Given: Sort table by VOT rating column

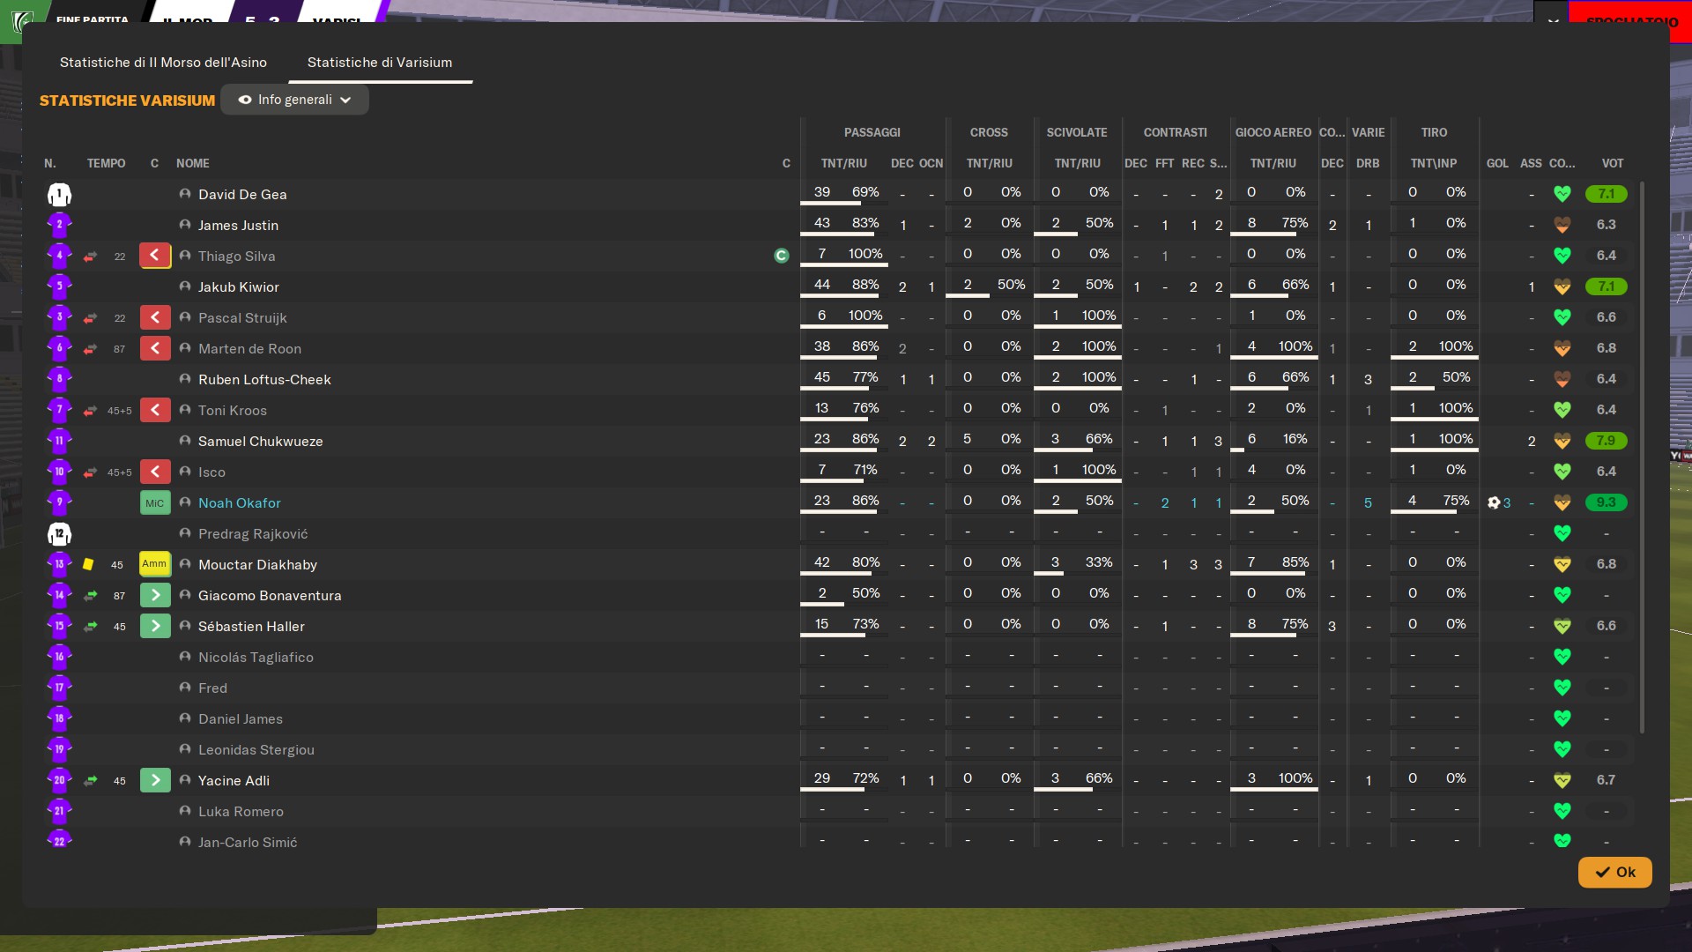Looking at the screenshot, I should tap(1612, 163).
